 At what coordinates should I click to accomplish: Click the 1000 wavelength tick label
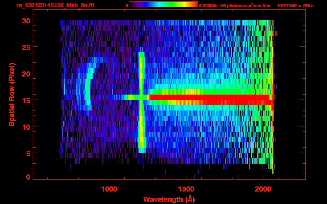pyautogui.click(x=109, y=189)
